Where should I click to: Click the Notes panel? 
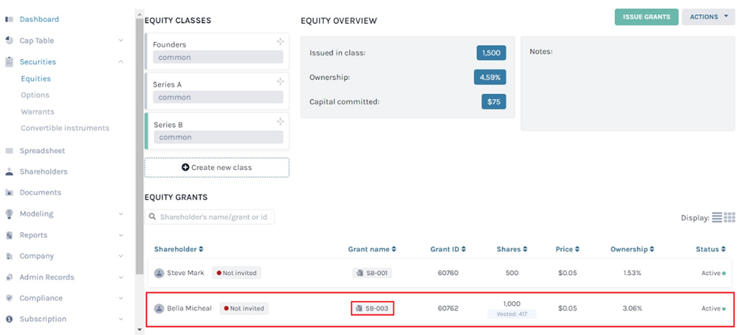[x=627, y=84]
